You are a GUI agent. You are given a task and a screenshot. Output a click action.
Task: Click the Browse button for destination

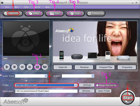click(x=87, y=91)
